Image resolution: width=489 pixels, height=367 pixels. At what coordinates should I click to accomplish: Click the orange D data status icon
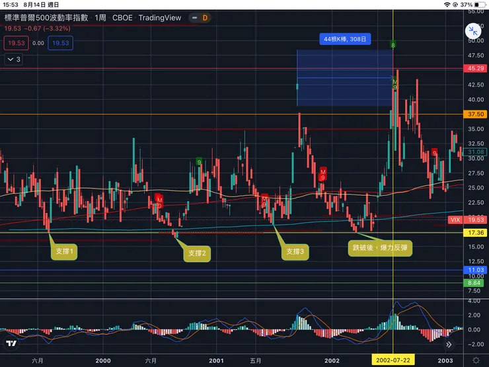[205, 18]
